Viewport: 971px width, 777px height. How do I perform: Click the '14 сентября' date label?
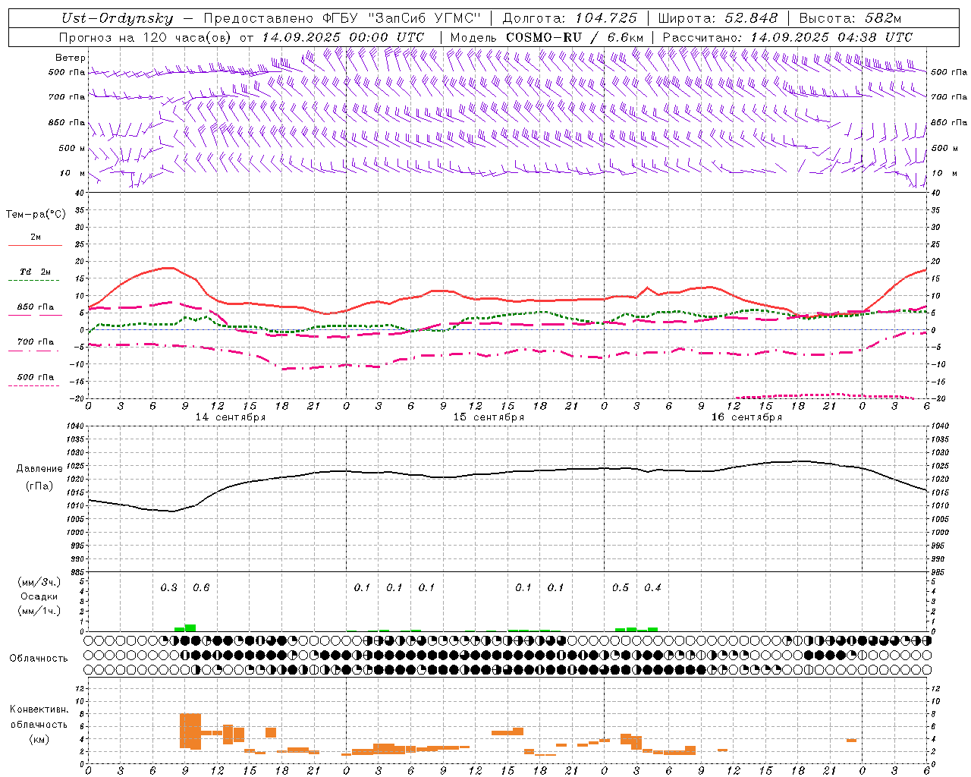231,417
